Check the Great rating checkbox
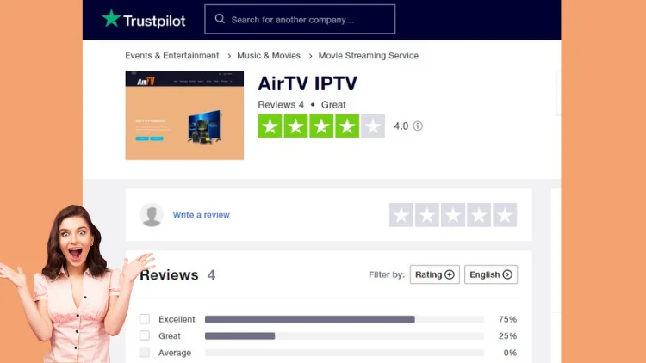 145,335
